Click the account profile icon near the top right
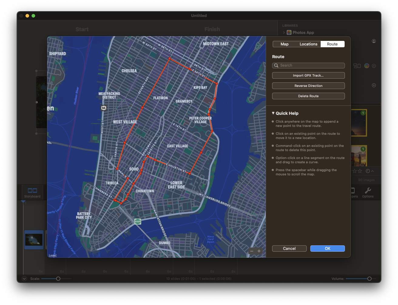Viewport: 398px width, 305px height. pyautogui.click(x=374, y=41)
